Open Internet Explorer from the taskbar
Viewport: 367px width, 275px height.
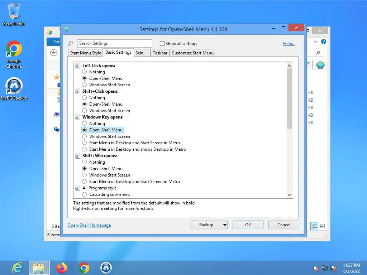tap(17, 268)
